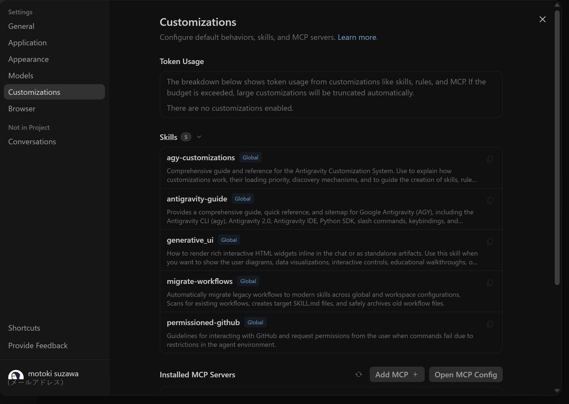Refresh the installed MCP servers list

click(358, 375)
